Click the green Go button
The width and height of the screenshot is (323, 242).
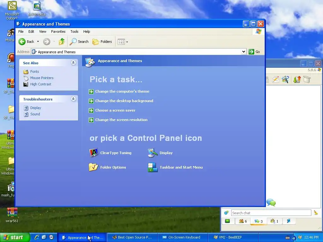[254, 52]
